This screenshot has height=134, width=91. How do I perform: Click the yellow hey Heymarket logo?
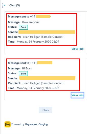(x=8, y=124)
